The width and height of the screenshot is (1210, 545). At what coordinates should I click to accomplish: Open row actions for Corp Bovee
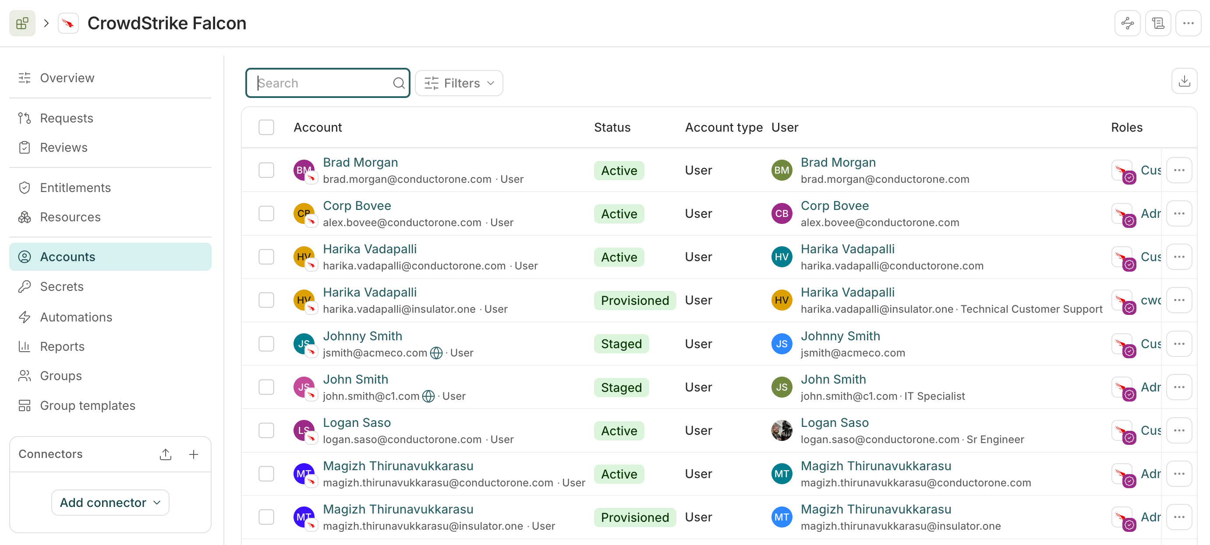[1179, 213]
